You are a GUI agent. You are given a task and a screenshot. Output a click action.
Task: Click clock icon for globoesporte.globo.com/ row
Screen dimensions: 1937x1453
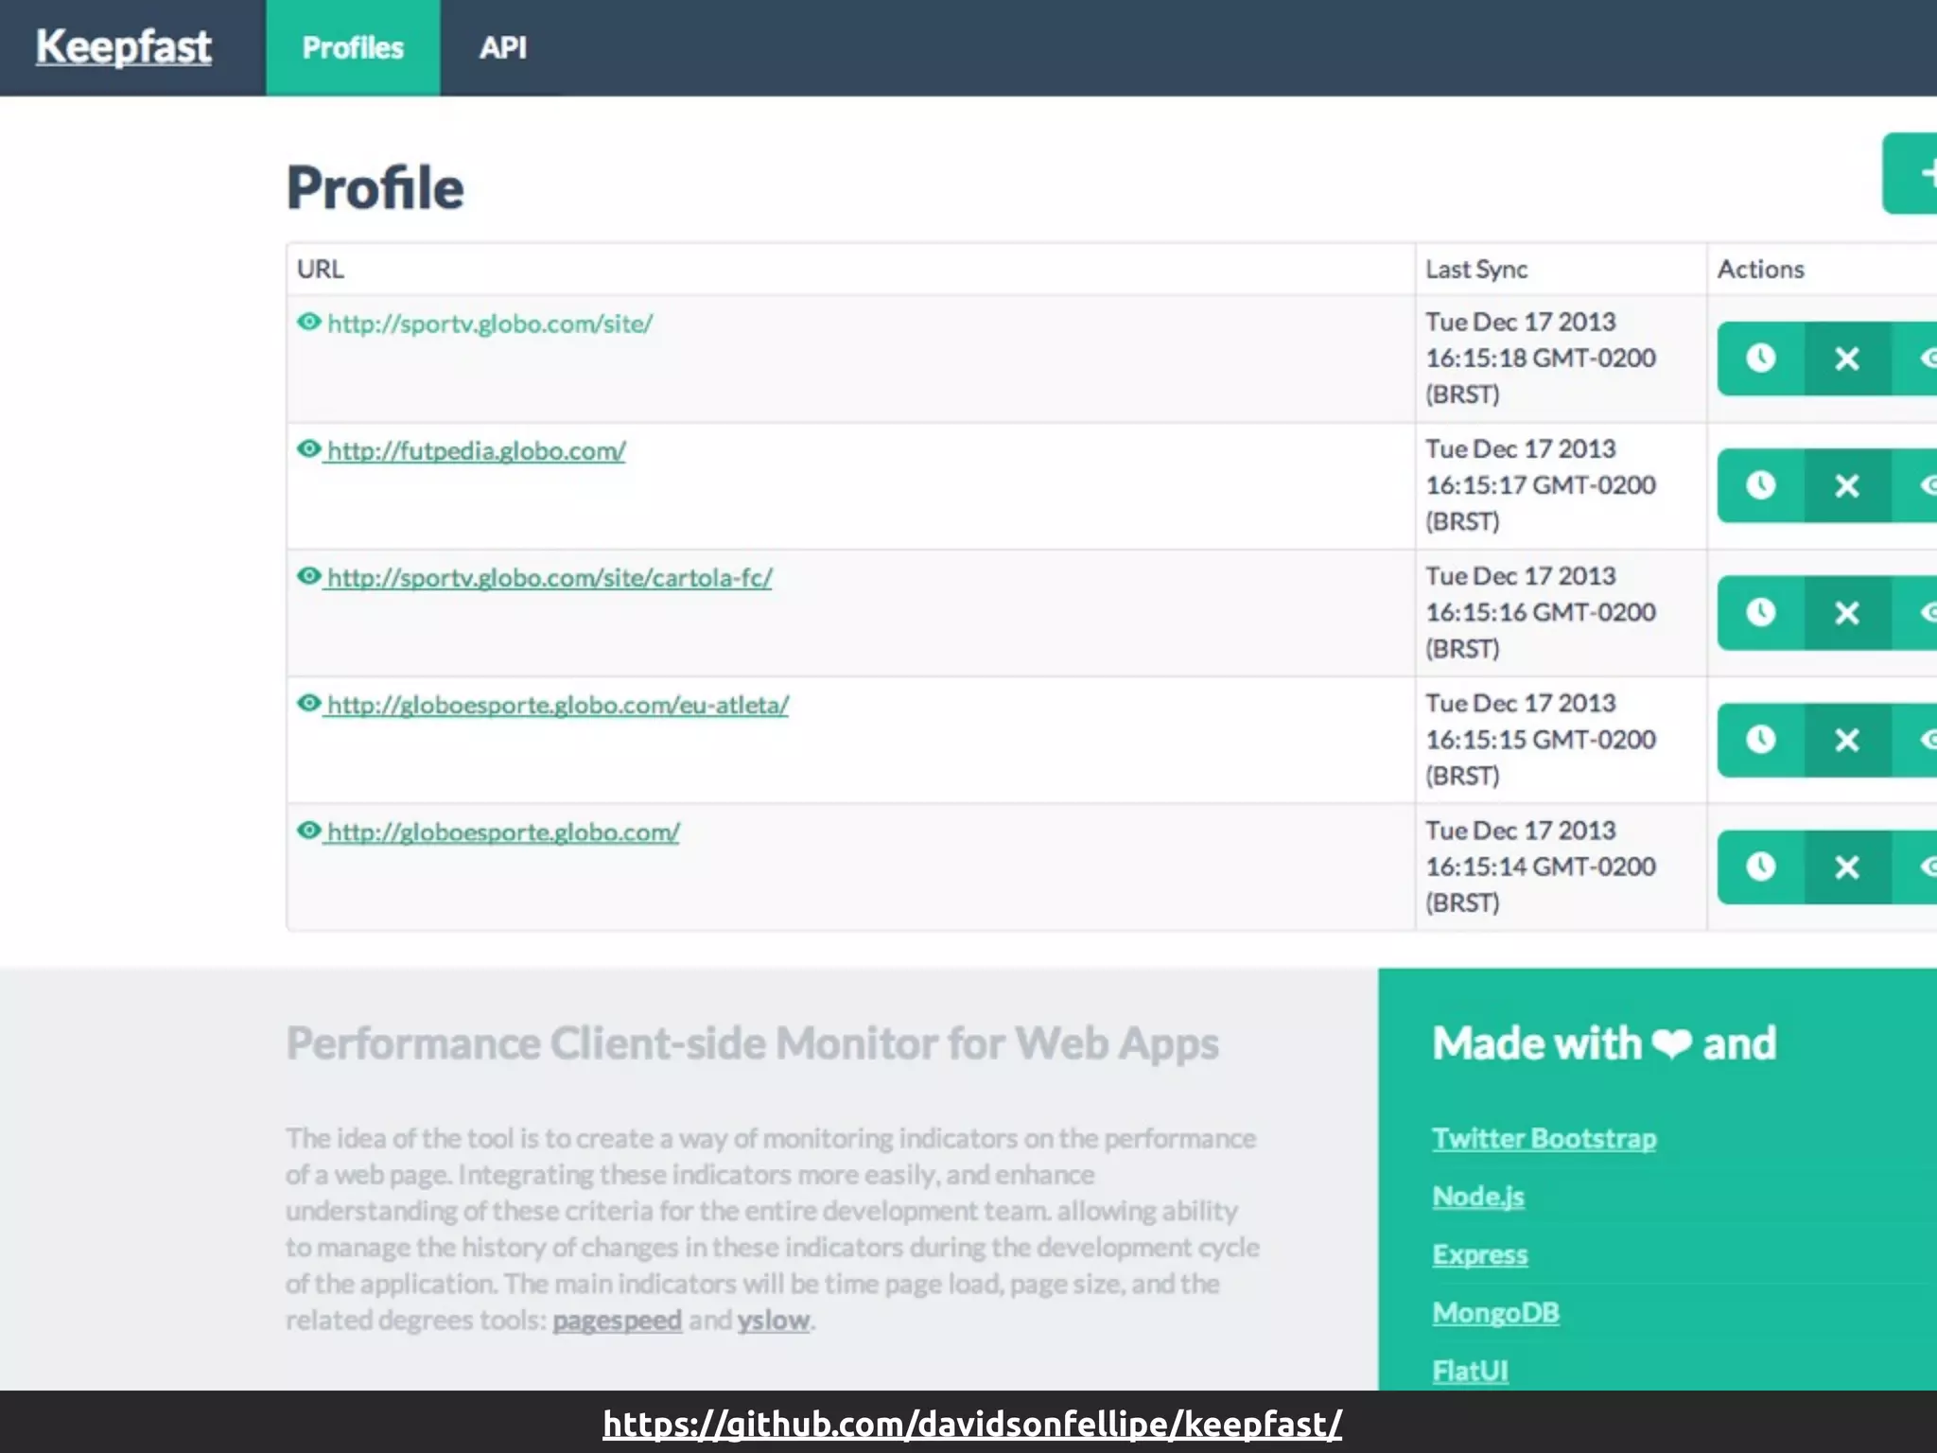click(1760, 867)
